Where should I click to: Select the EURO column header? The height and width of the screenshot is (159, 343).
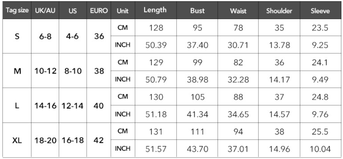[x=99, y=11]
